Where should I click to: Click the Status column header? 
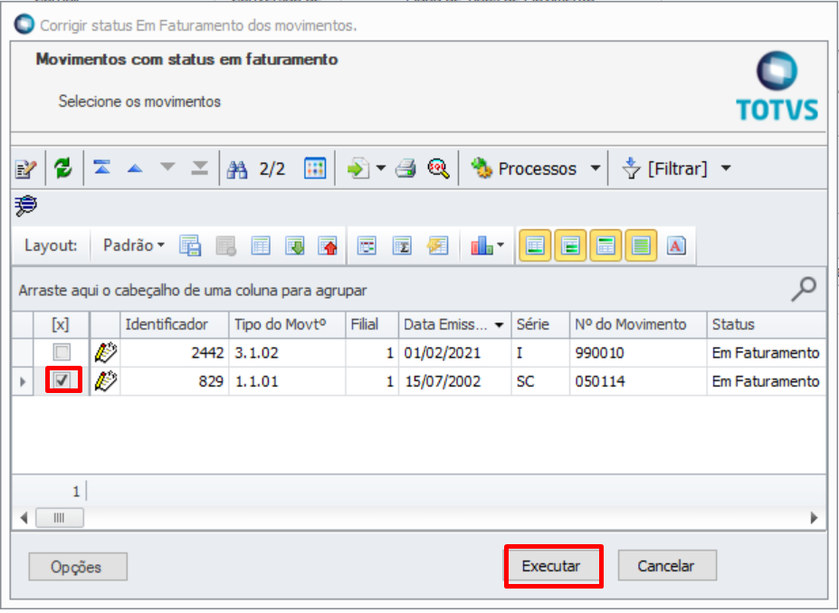[x=767, y=324]
